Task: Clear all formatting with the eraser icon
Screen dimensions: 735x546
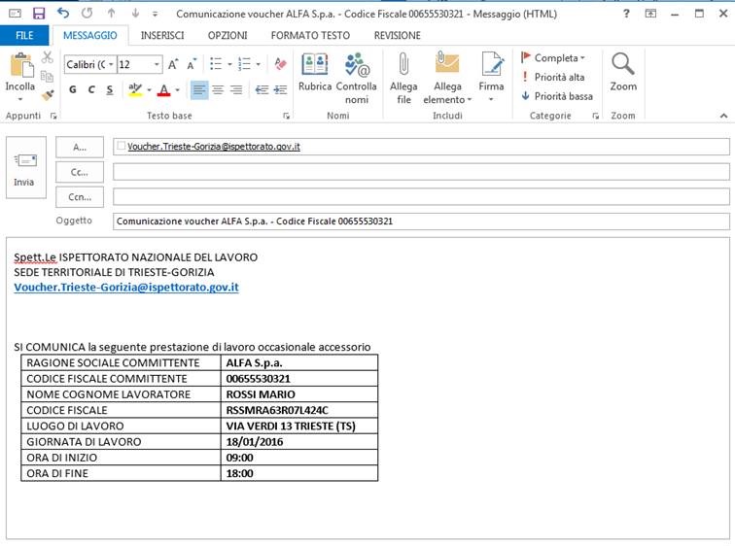Action: (x=280, y=63)
